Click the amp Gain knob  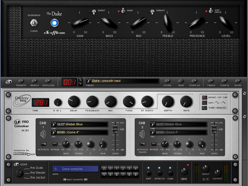(x=80, y=23)
